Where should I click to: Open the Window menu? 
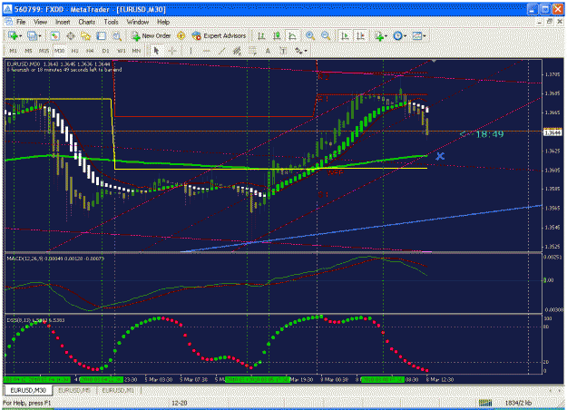click(137, 22)
